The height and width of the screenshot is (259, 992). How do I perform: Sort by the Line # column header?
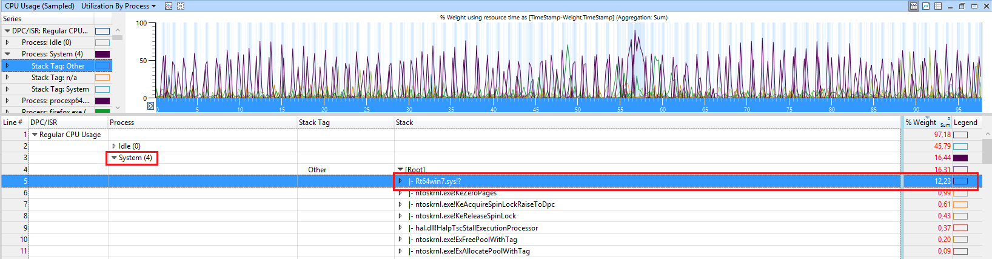point(14,123)
